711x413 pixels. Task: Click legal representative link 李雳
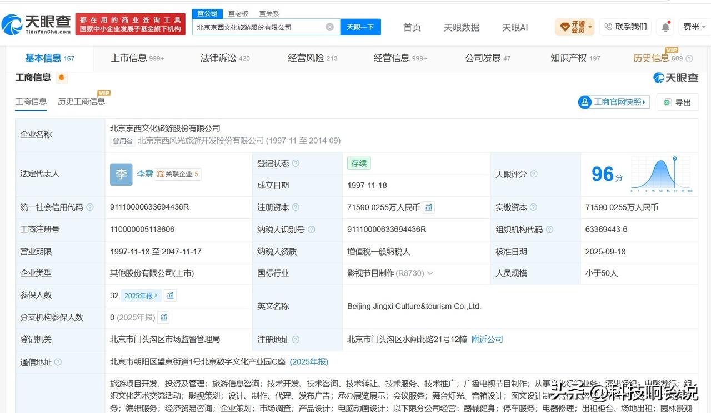[145, 174]
